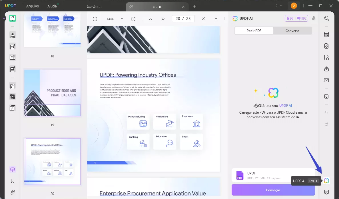339x199 pixels.
Task: Open the Edit PDF tool
Action: pyautogui.click(x=13, y=47)
